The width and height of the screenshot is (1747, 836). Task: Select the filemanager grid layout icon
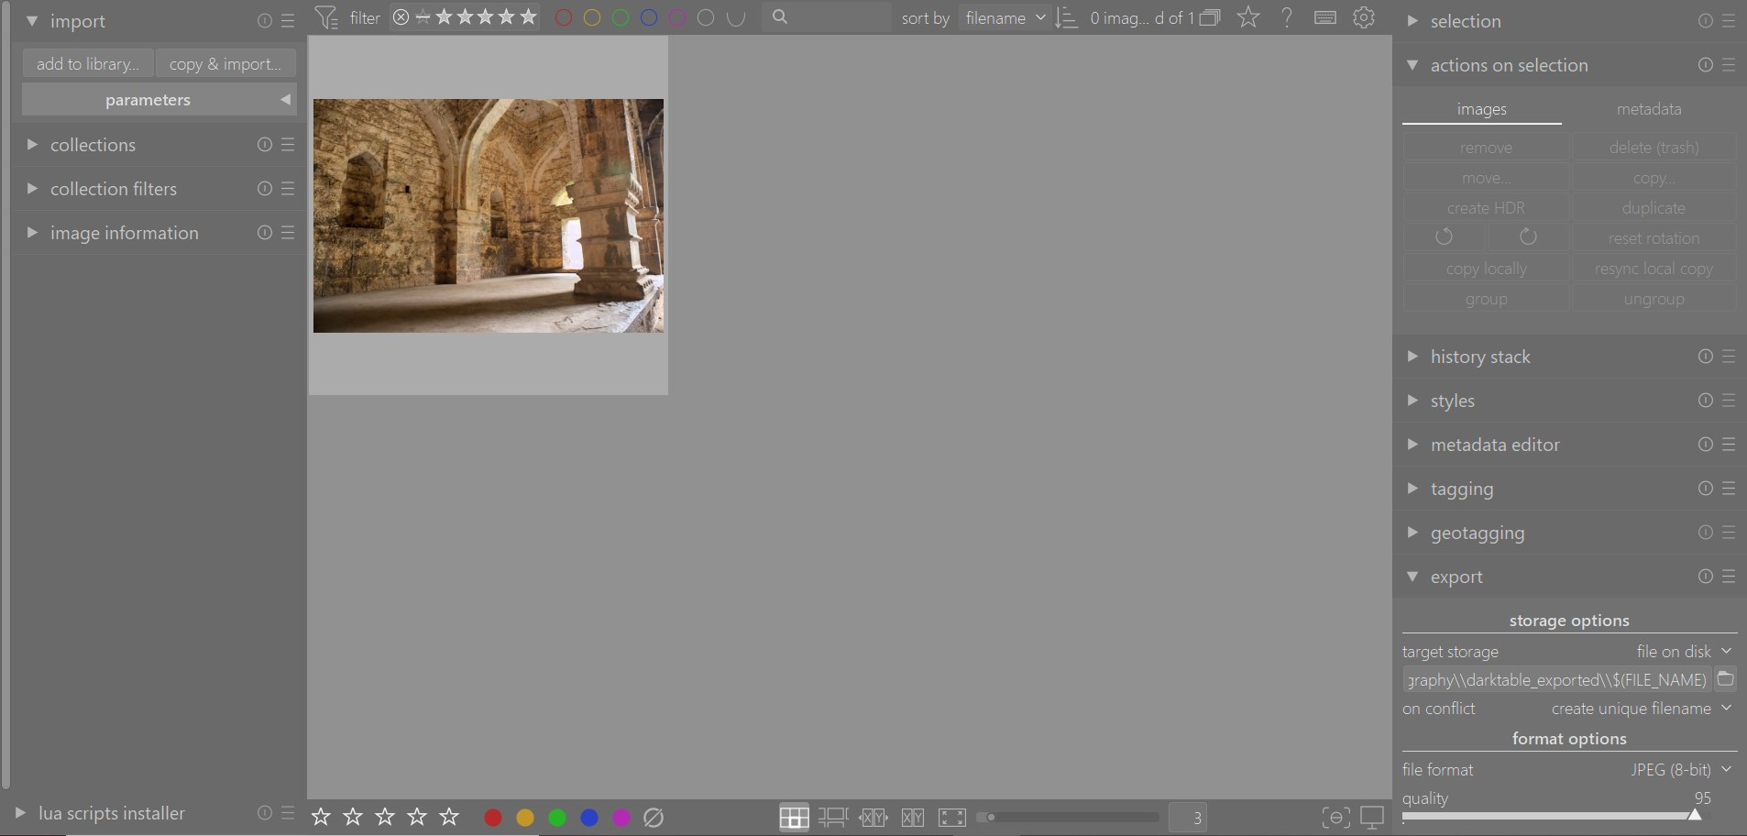pos(795,817)
